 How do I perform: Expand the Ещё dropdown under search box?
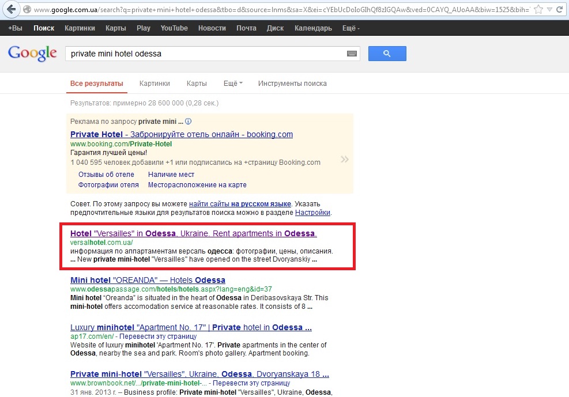pos(232,84)
